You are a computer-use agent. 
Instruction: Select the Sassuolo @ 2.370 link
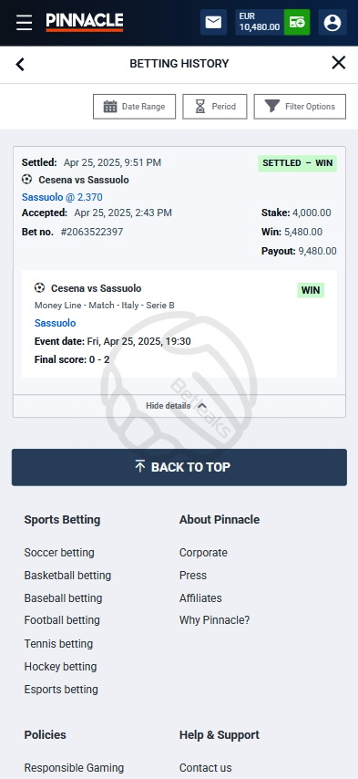pos(62,197)
